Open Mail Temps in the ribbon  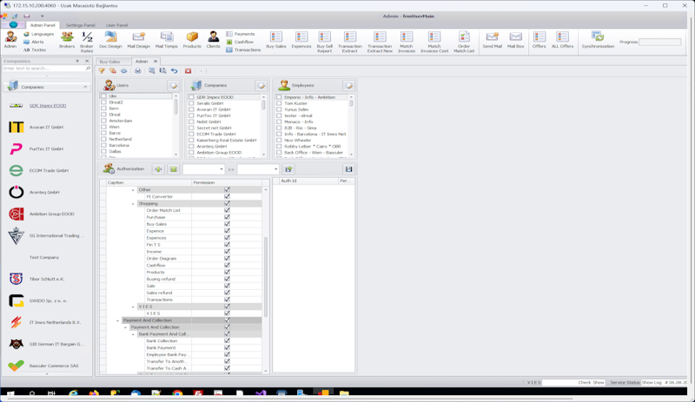click(x=166, y=39)
